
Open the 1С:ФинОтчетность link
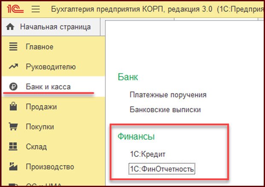click(162, 169)
